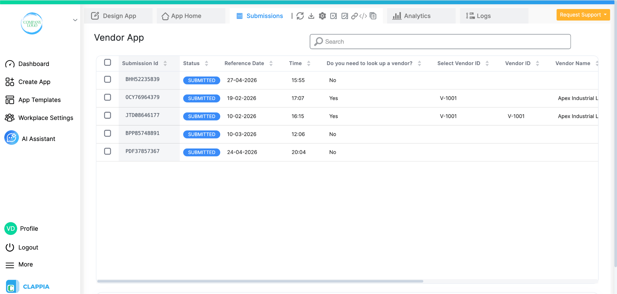Click the magnifier icon in search box
The width and height of the screenshot is (617, 294).
318,42
